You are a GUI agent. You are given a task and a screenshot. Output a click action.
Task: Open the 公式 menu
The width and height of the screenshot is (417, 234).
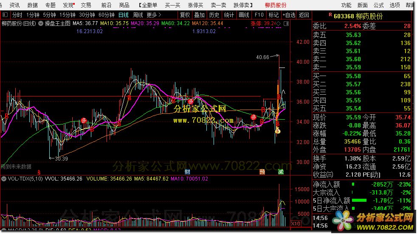(x=378, y=5)
